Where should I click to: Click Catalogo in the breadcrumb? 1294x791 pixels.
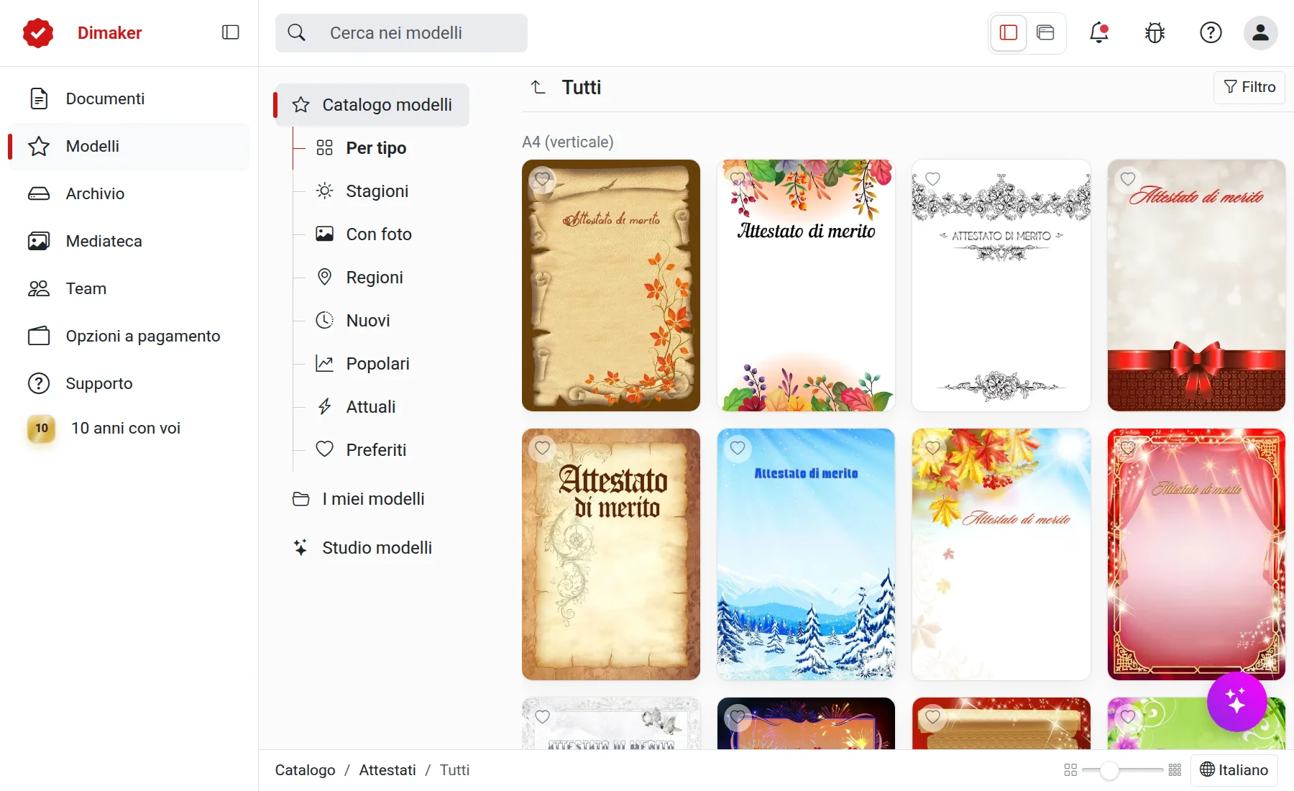click(x=305, y=770)
